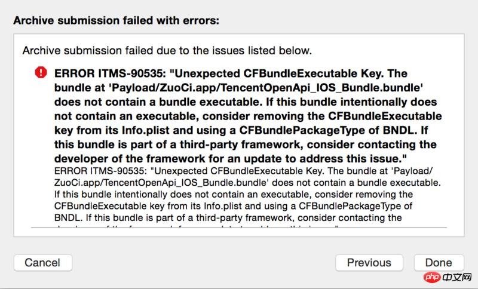
Task: Click the cut-off last line of error list
Action: pos(197,227)
